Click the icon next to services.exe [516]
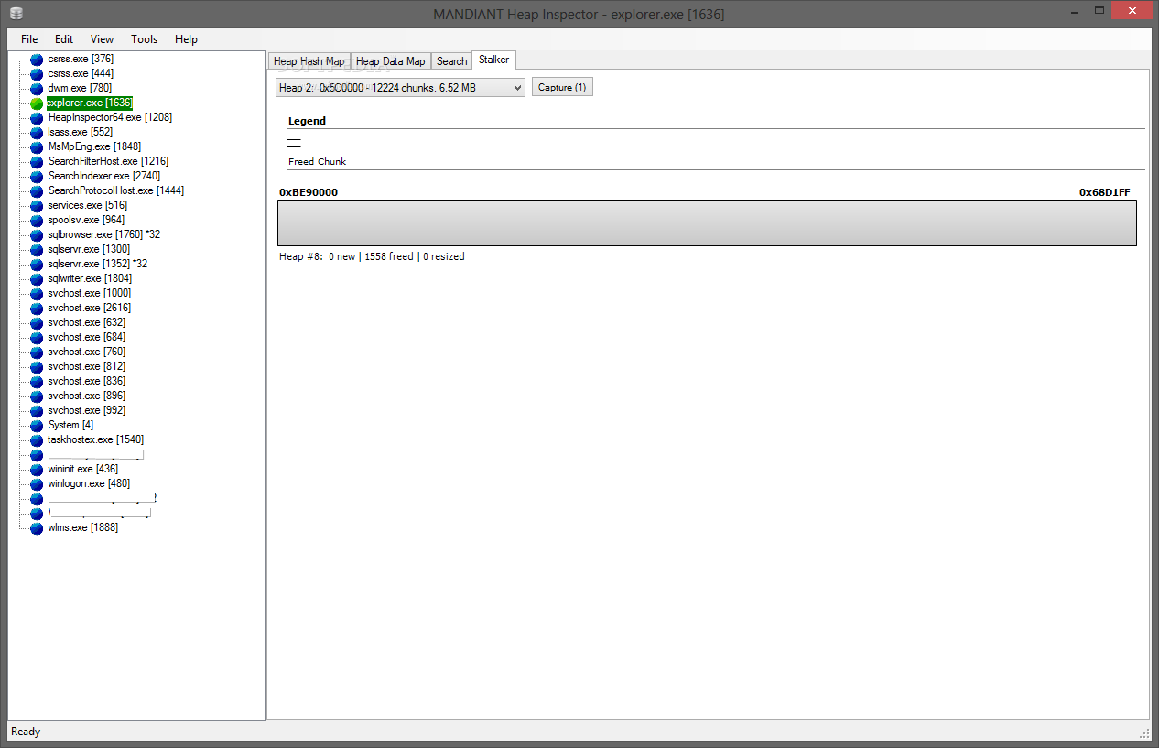Screen dimensions: 1159x748 click(37, 206)
